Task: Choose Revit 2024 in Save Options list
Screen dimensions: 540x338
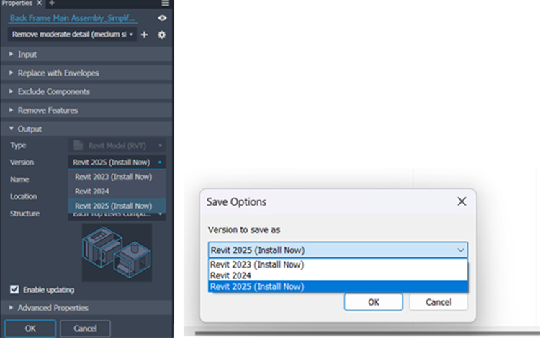Action: click(x=338, y=275)
